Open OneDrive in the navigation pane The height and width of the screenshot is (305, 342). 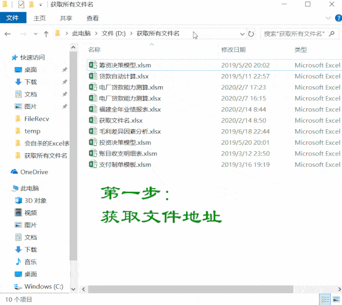tap(34, 172)
